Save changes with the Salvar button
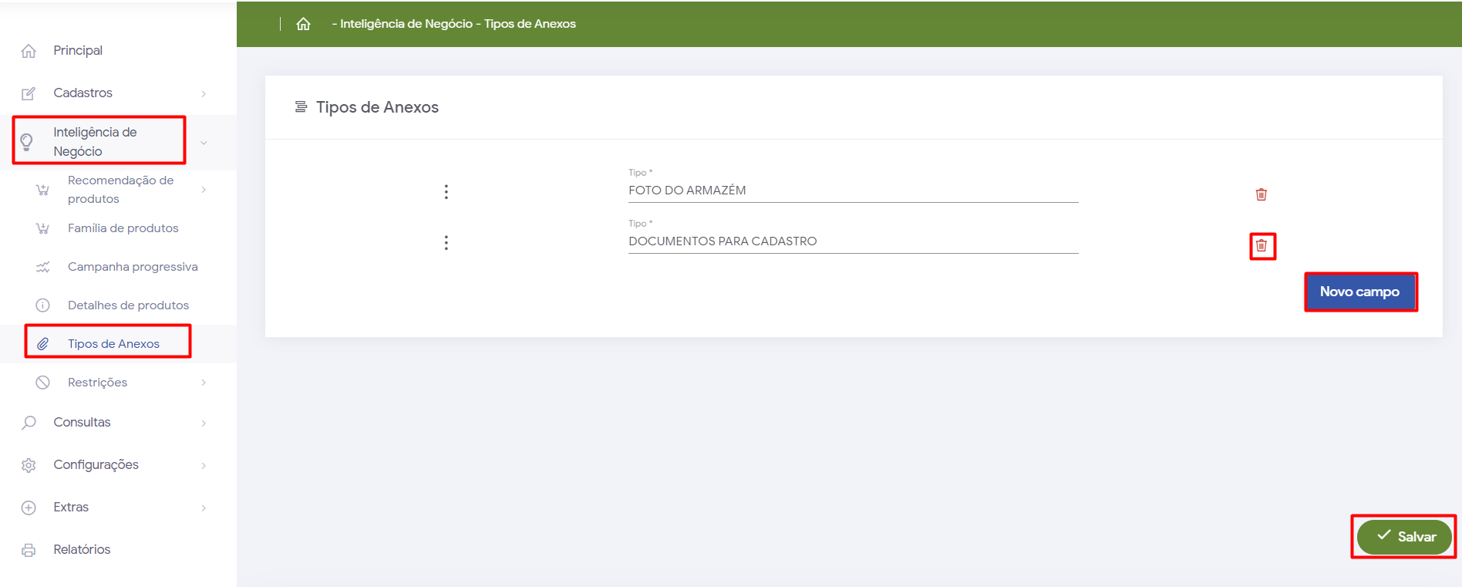The width and height of the screenshot is (1462, 587). (1403, 537)
